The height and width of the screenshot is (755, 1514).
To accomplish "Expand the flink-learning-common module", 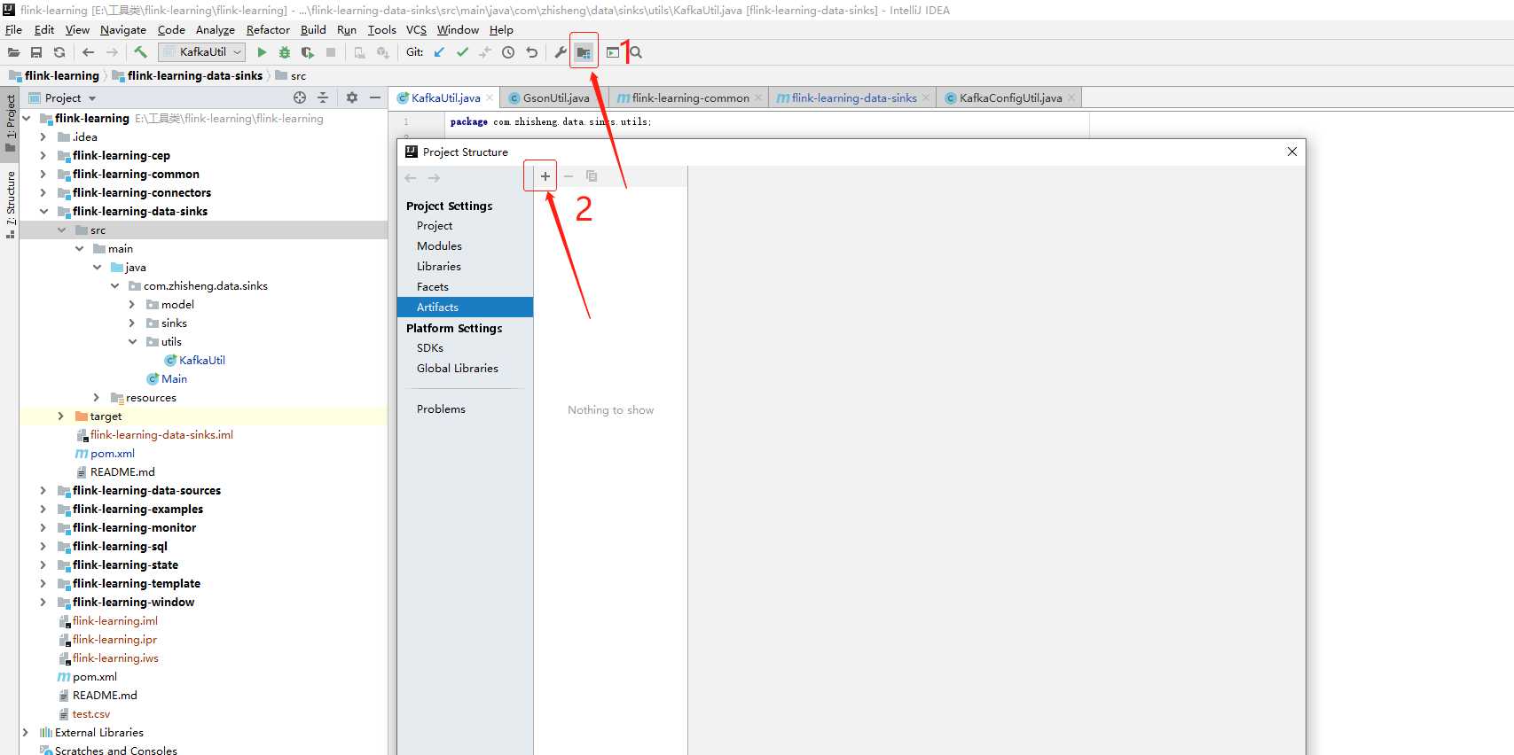I will pyautogui.click(x=43, y=174).
